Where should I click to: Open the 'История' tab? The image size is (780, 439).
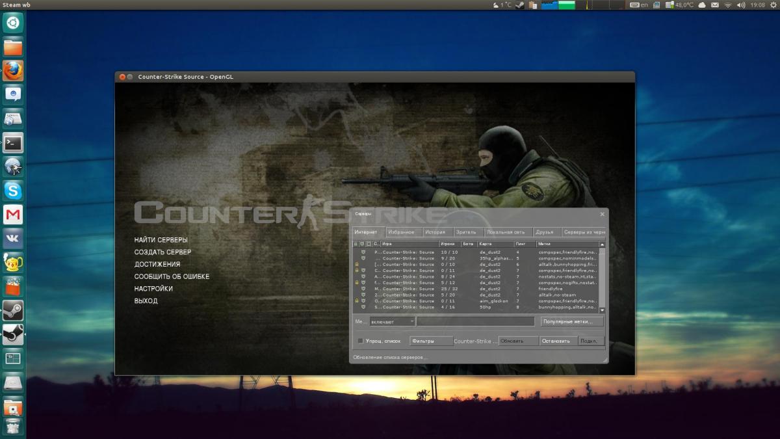(x=435, y=232)
